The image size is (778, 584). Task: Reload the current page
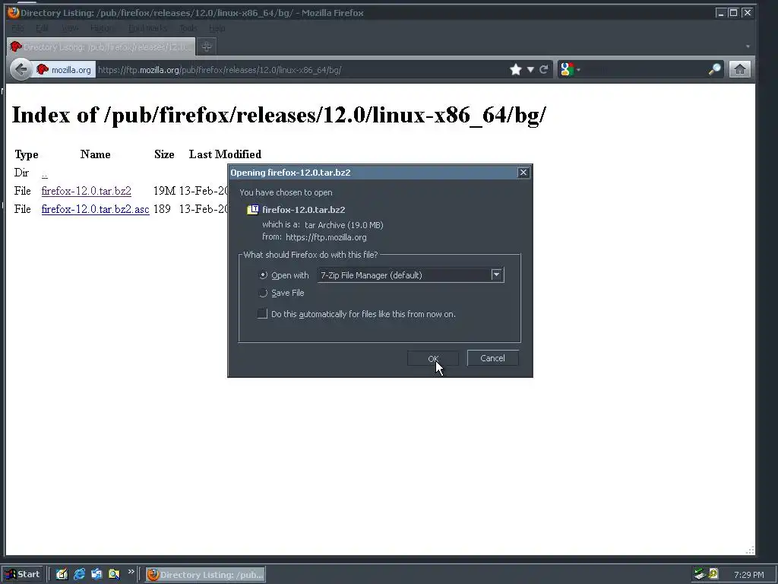544,69
